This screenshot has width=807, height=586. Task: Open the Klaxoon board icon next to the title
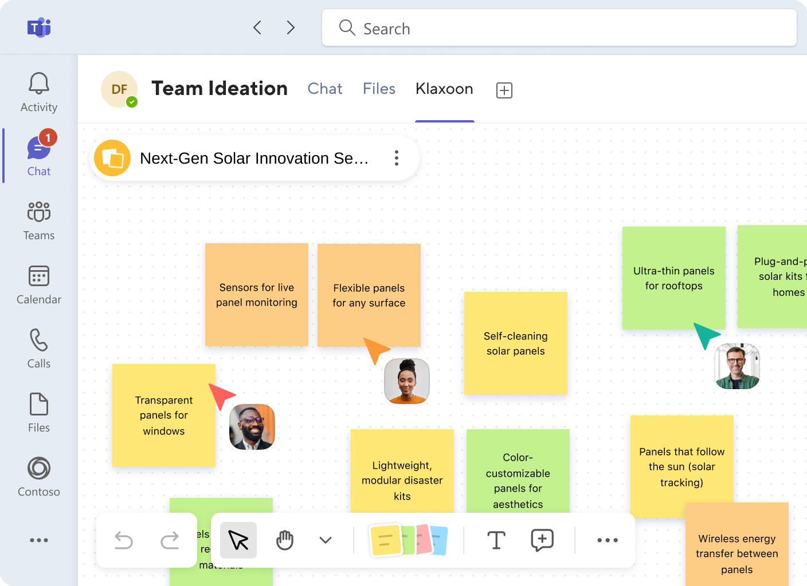[x=112, y=158]
